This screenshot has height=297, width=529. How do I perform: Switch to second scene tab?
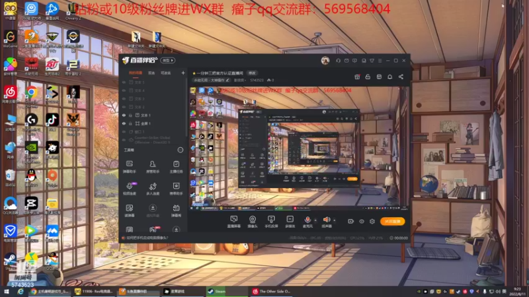151,73
